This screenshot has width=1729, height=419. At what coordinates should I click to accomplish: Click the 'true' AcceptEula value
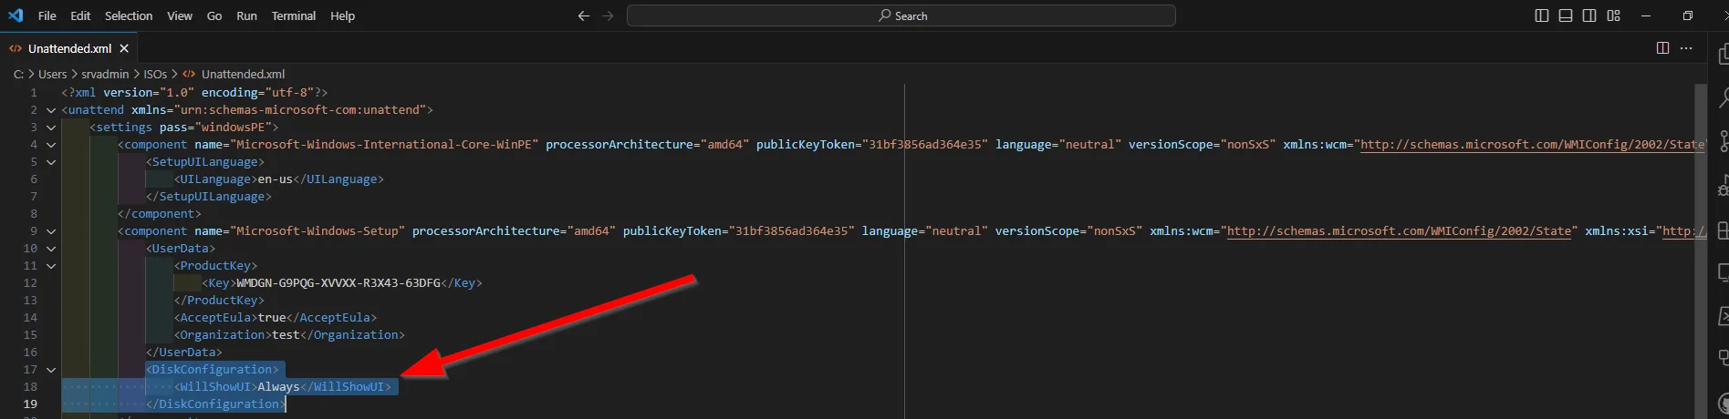(272, 318)
